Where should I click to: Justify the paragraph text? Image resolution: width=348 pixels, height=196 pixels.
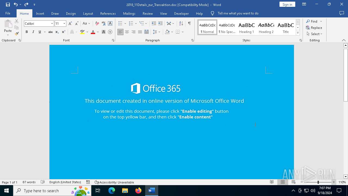pos(140,32)
